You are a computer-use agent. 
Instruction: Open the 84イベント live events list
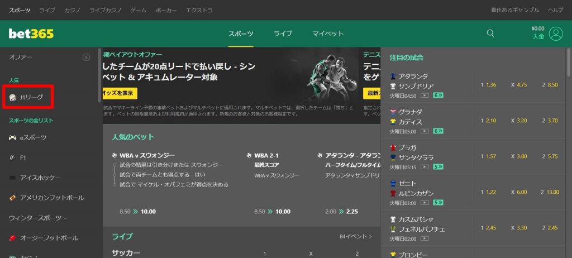[x=356, y=236]
